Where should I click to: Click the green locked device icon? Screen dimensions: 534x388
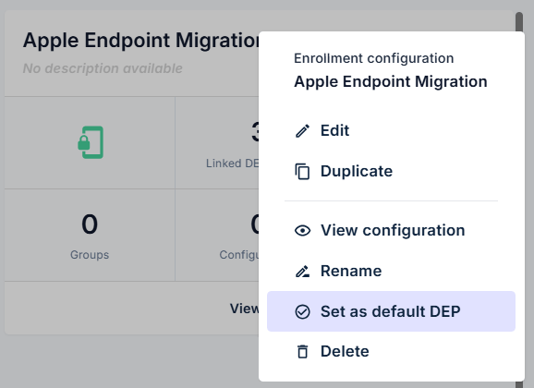tap(91, 142)
